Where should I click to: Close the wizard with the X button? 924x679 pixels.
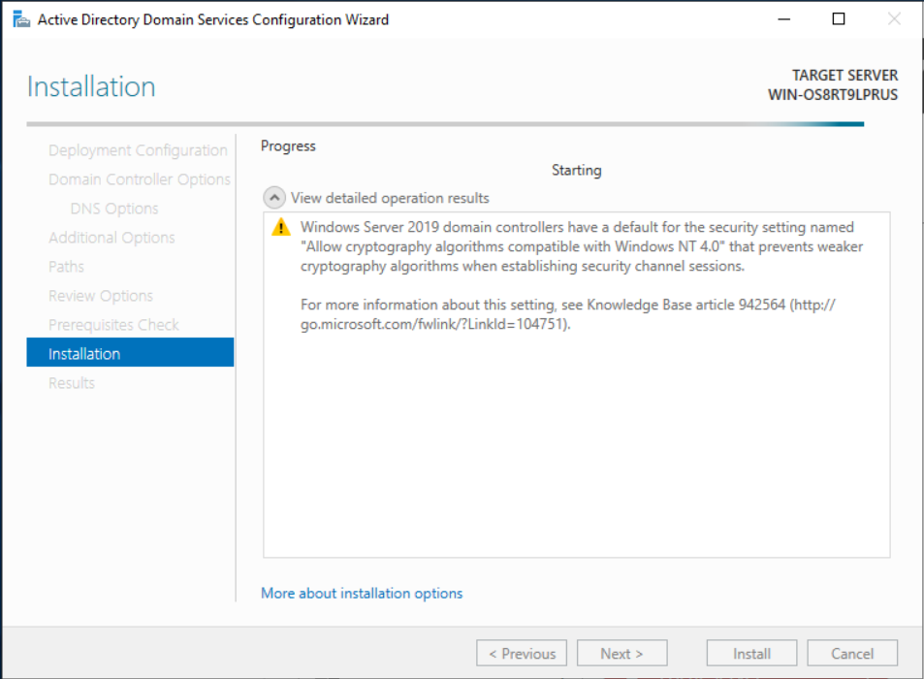(x=893, y=19)
